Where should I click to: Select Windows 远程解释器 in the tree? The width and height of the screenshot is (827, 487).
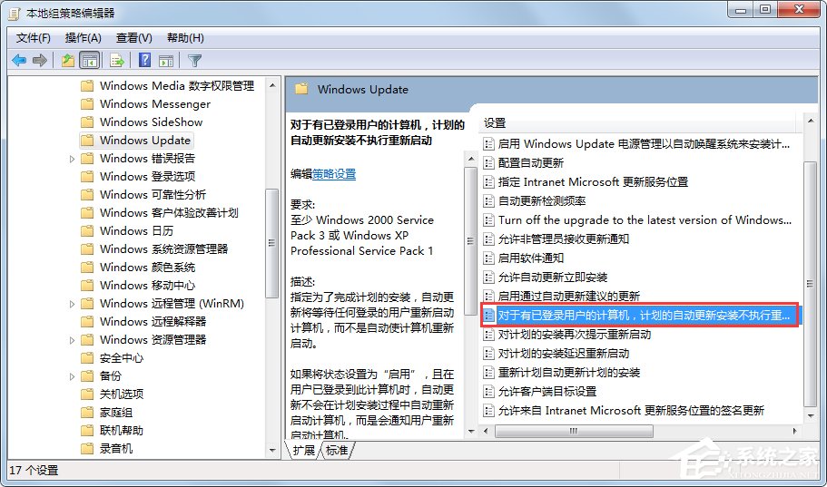153,322
